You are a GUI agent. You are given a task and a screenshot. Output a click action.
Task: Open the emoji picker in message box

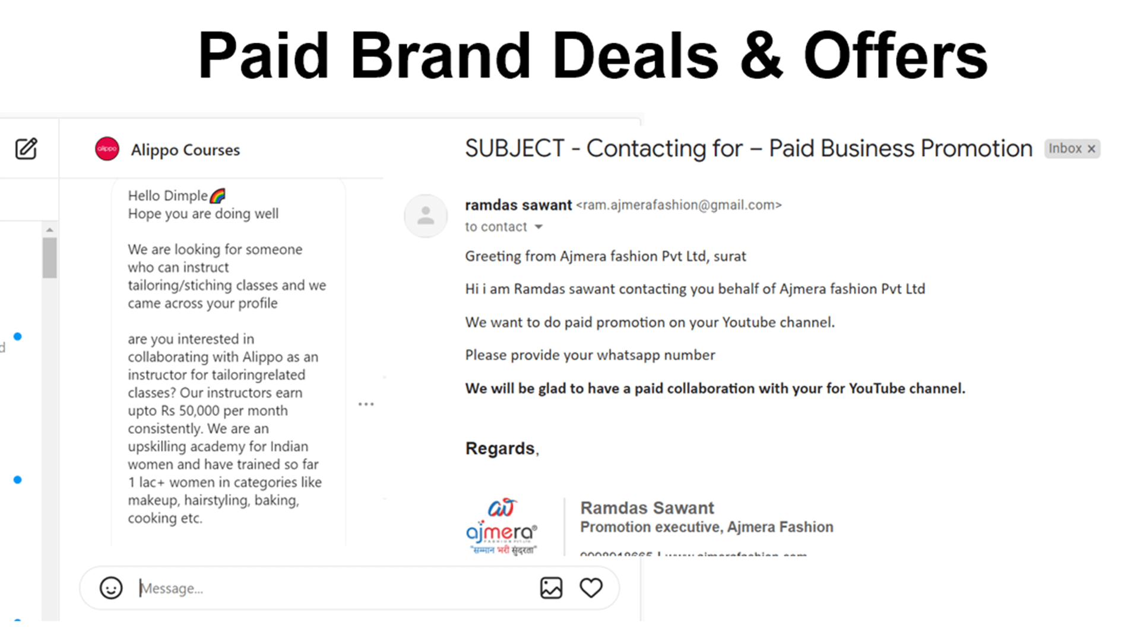tap(111, 588)
